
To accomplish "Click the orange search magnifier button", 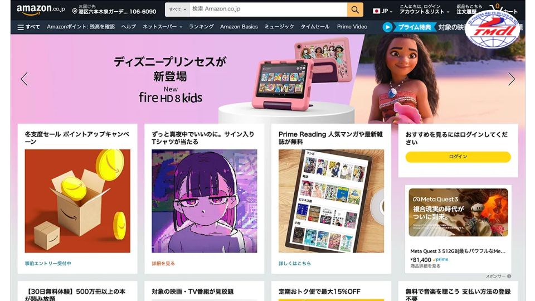I will click(x=355, y=9).
